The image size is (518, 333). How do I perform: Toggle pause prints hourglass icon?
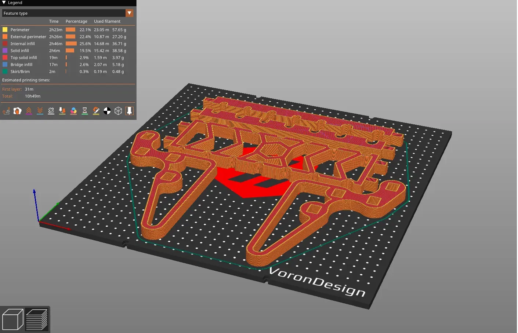coord(85,111)
